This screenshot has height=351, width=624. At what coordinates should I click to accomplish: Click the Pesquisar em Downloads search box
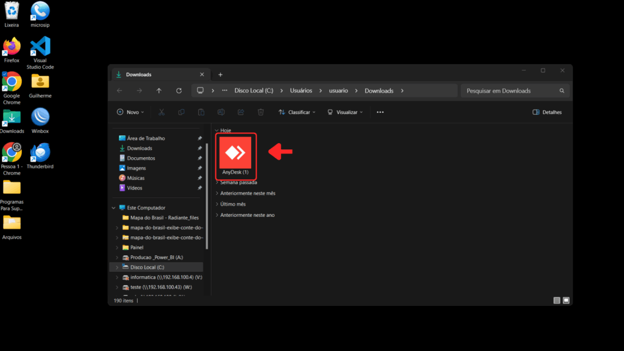tap(511, 91)
